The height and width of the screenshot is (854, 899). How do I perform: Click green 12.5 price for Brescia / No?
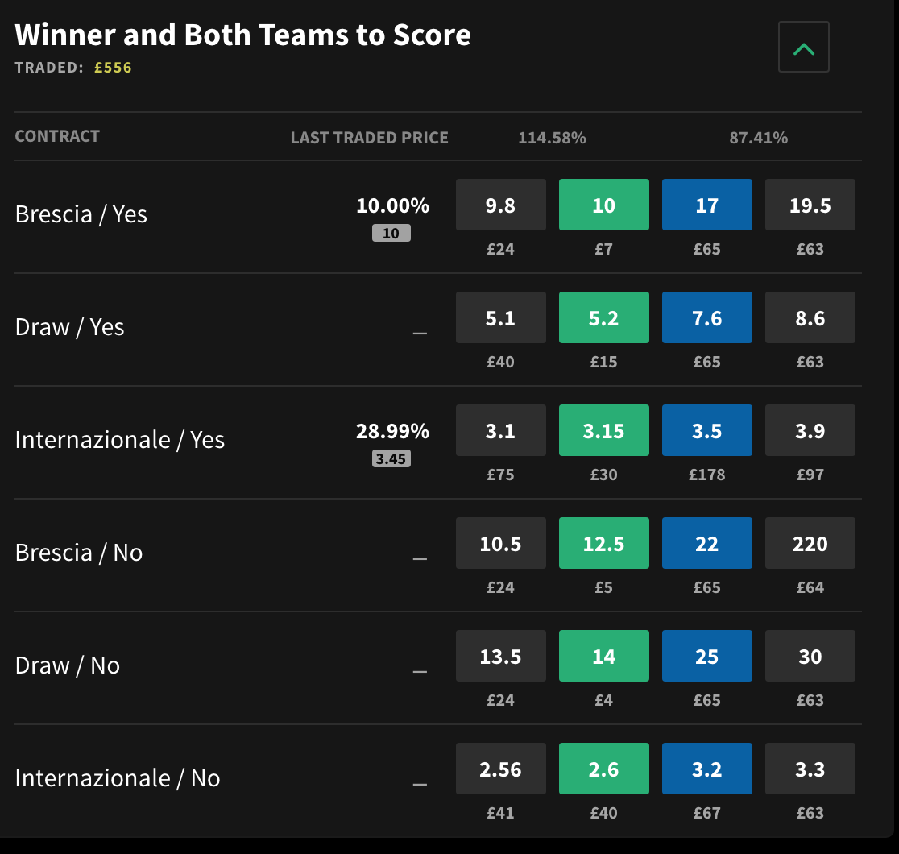(603, 544)
